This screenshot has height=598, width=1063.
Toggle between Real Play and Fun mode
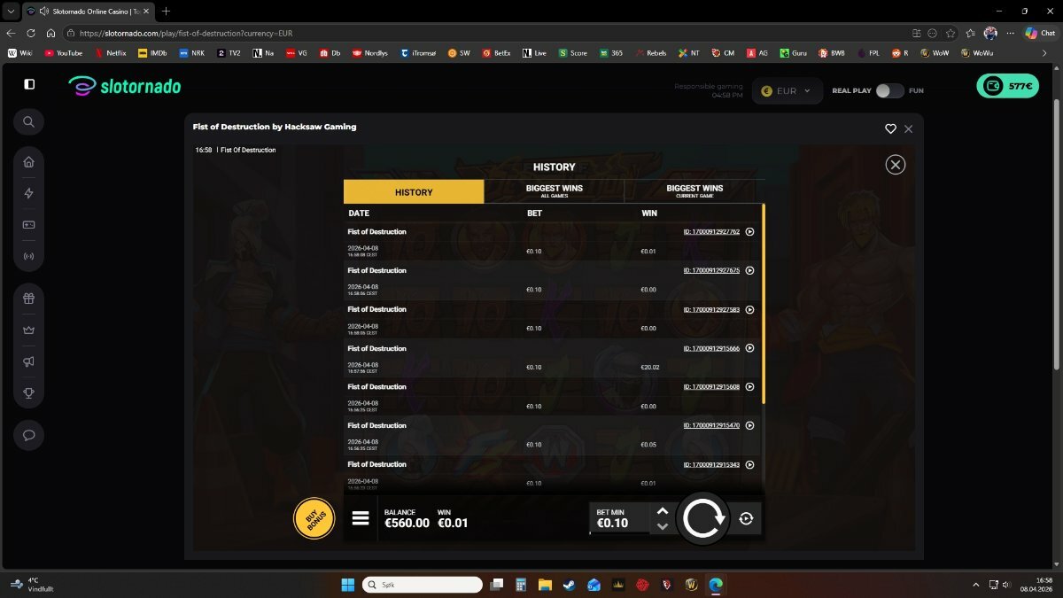(889, 90)
